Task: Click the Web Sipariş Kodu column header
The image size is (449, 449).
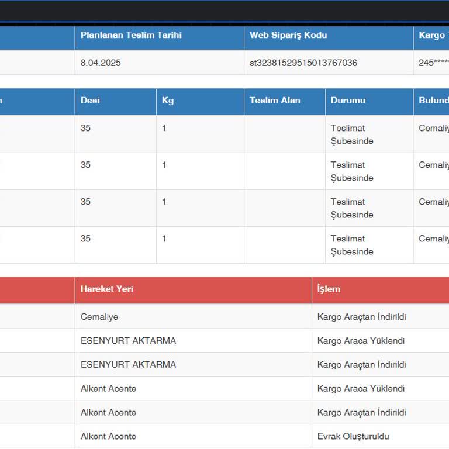Action: click(x=288, y=35)
